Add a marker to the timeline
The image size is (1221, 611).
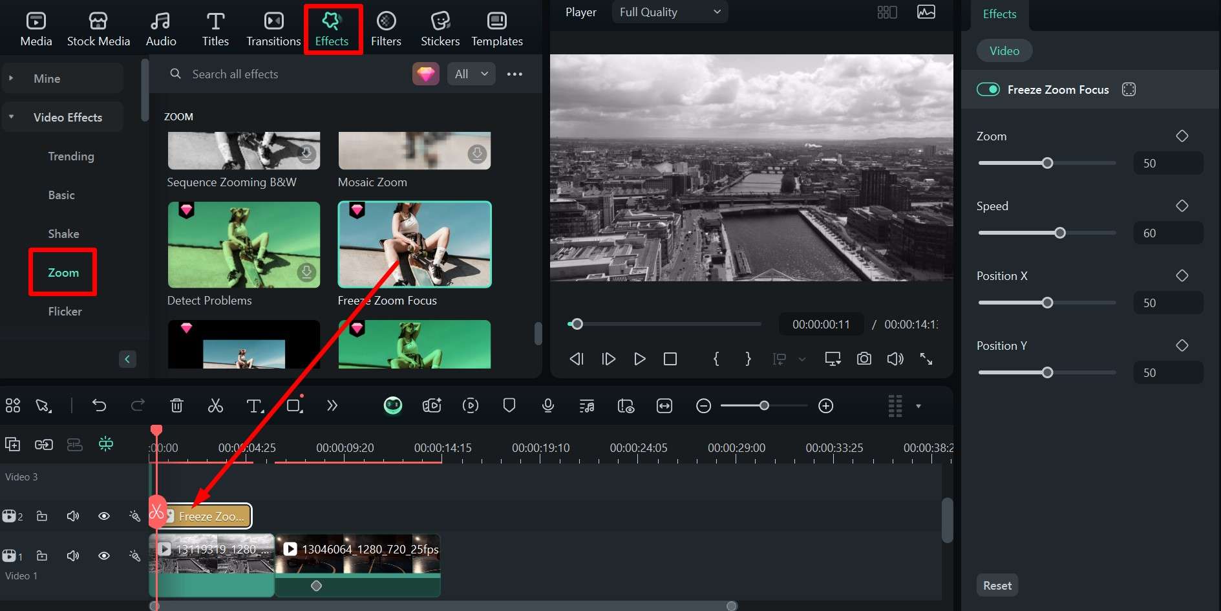tap(509, 405)
